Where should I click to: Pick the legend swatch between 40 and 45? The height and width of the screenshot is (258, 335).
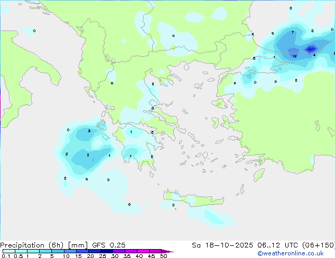click(x=143, y=251)
